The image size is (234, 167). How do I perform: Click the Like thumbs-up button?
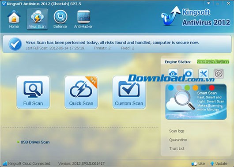tap(198, 163)
